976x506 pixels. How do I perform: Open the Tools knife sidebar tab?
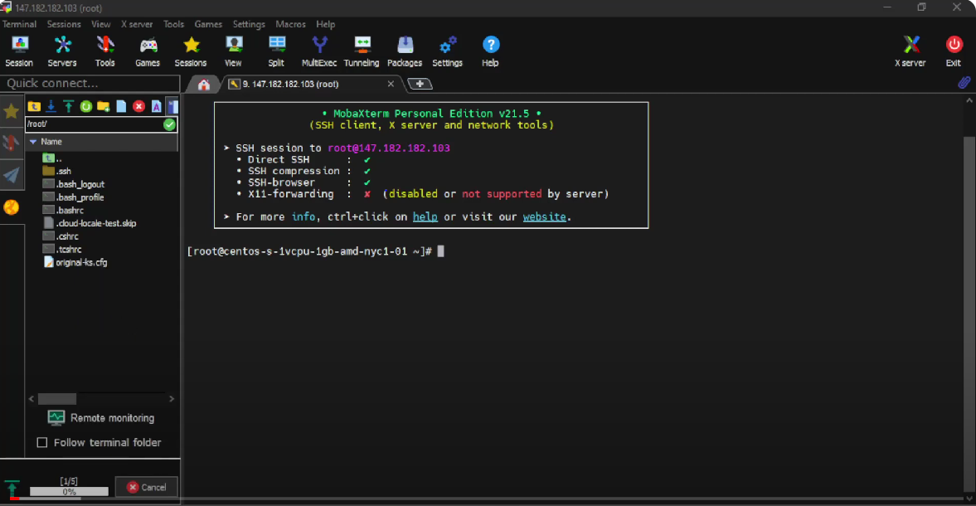pos(12,144)
